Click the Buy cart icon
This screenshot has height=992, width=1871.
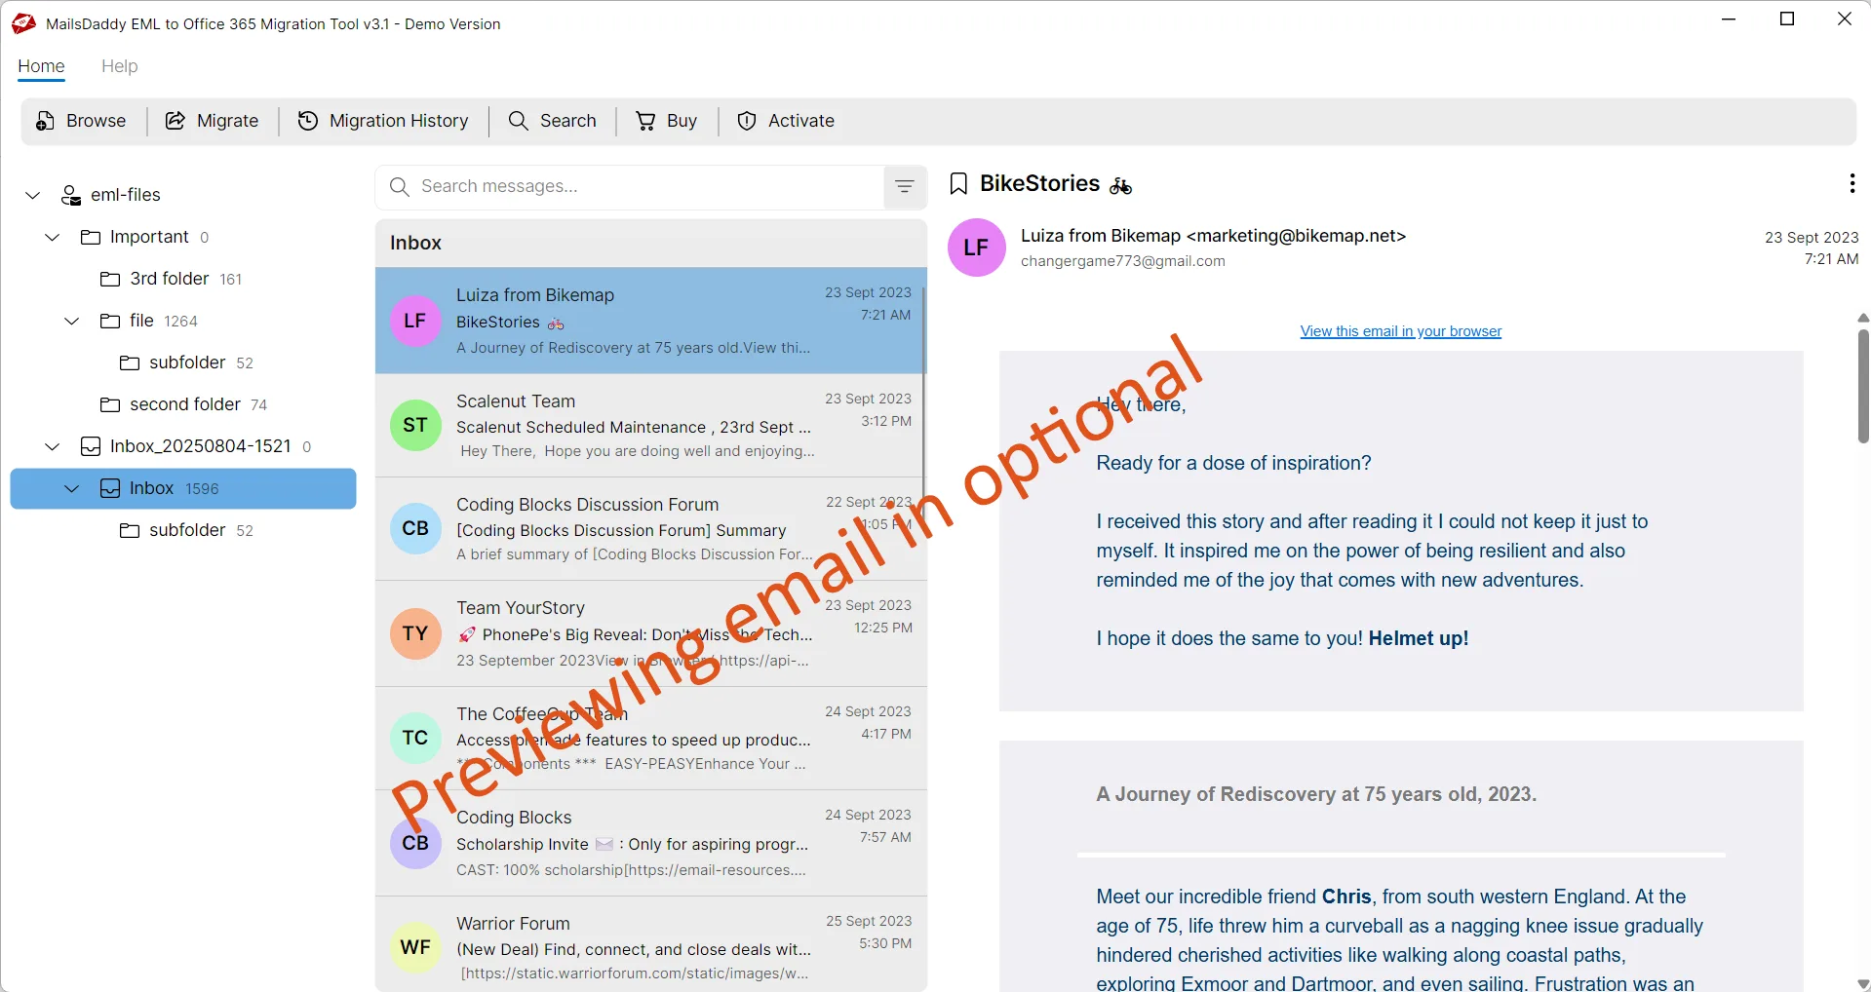(x=645, y=120)
